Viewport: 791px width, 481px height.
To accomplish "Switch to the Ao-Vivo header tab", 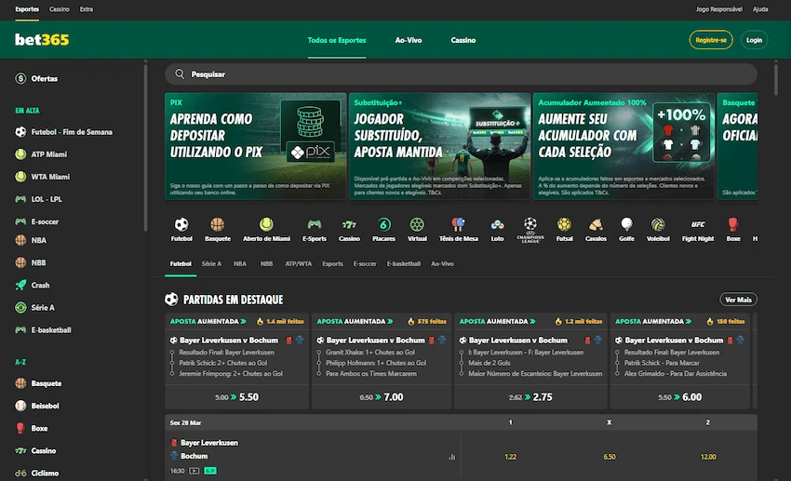I will (409, 40).
